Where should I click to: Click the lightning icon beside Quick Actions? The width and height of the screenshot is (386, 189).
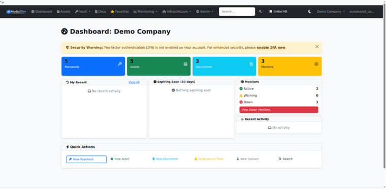pyautogui.click(x=68, y=147)
